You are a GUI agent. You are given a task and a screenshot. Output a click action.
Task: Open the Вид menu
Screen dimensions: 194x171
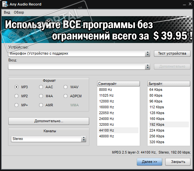pos(7,12)
